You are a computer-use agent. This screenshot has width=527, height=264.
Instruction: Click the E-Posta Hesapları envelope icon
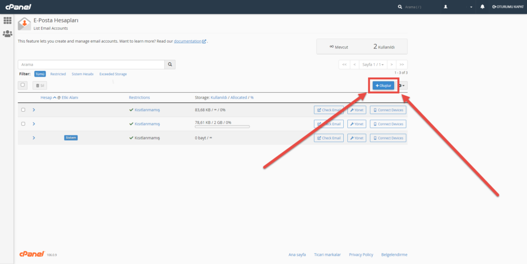(24, 24)
